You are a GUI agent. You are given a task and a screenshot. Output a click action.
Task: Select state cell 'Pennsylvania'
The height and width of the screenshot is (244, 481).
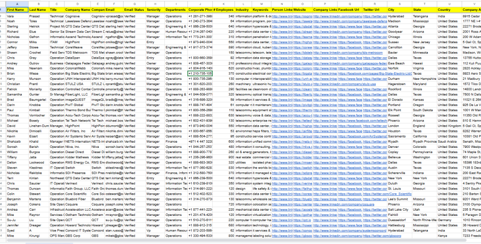[x=425, y=152]
